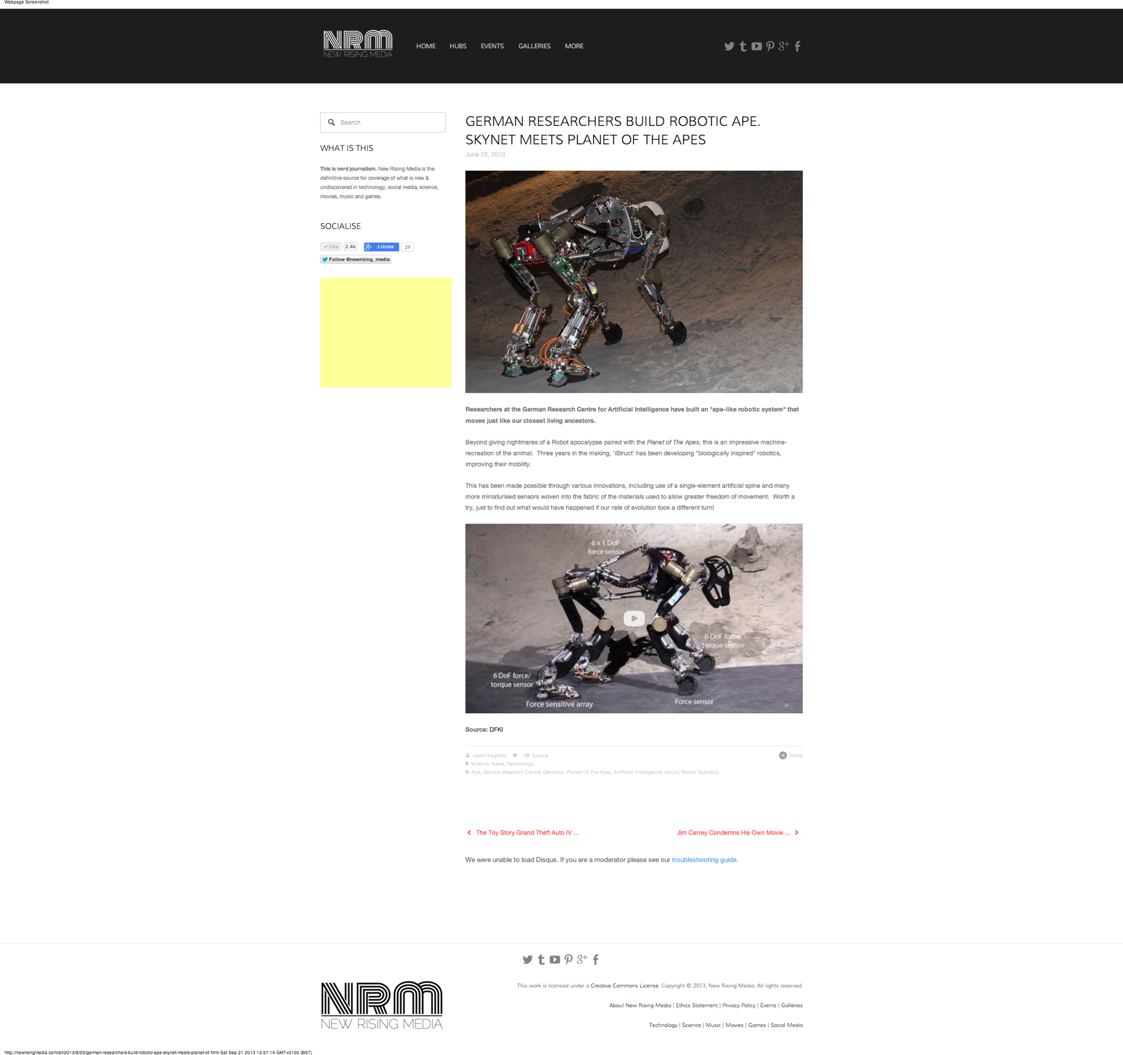The width and height of the screenshot is (1123, 1055).
Task: Open the German Research Centre tag
Action: [x=512, y=772]
